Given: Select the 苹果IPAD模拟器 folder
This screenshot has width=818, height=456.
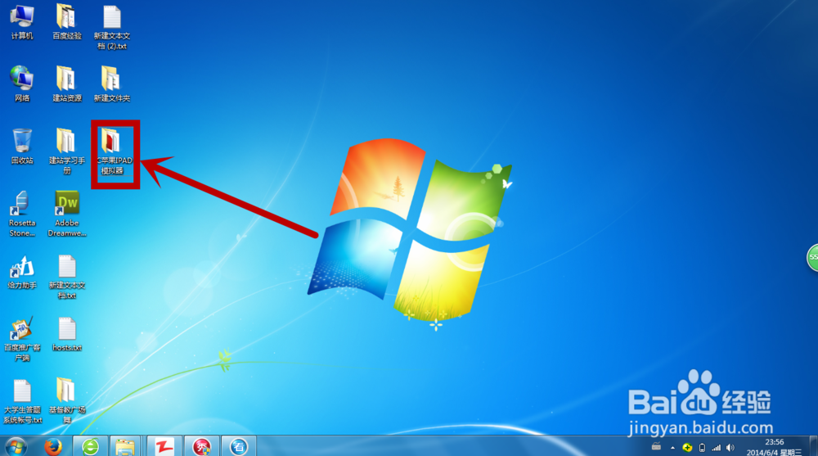Looking at the screenshot, I should 115,151.
